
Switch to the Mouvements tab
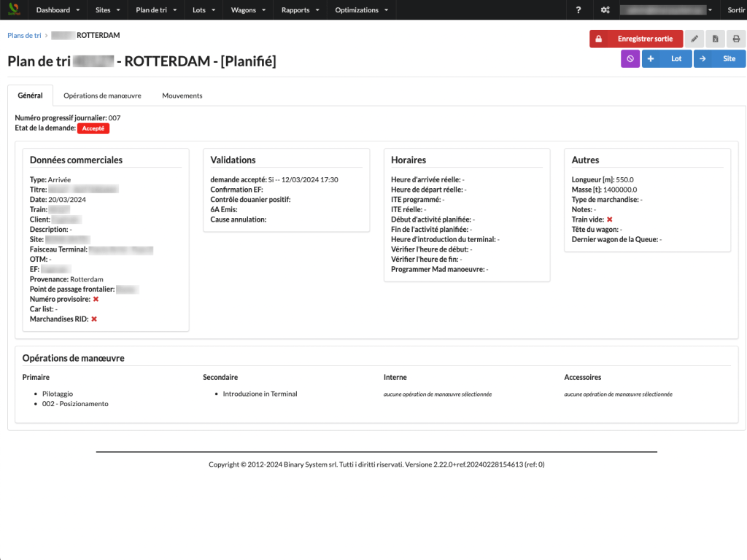182,96
